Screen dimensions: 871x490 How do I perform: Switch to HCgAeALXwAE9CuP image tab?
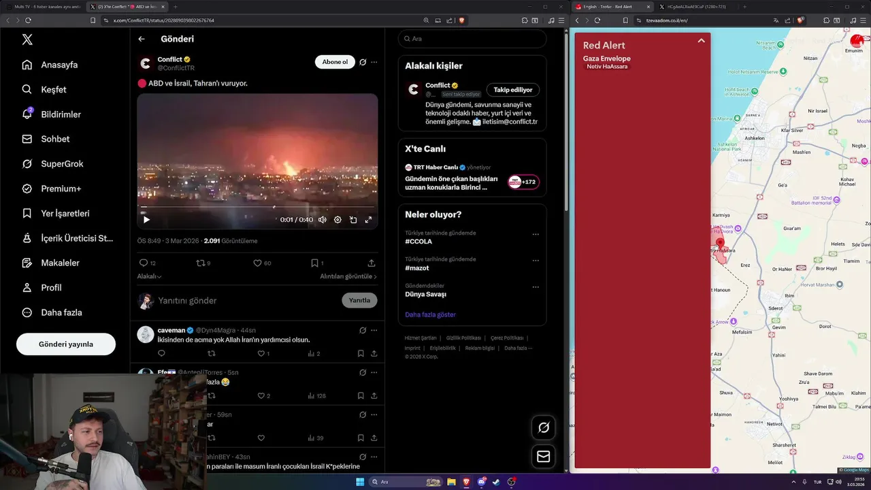tap(696, 6)
